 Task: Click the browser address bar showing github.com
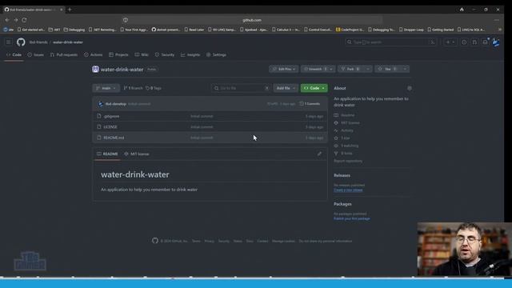[x=252, y=20]
